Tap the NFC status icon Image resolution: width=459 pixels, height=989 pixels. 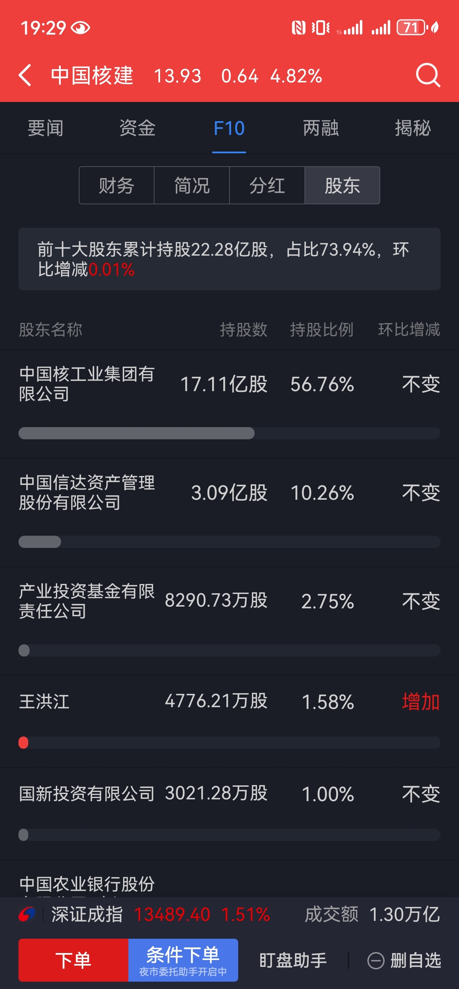click(x=298, y=28)
